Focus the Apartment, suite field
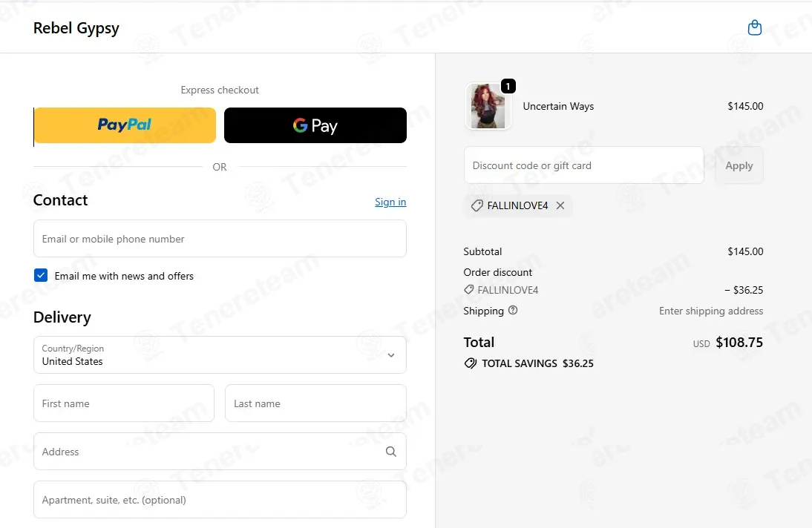The width and height of the screenshot is (812, 528). click(220, 500)
